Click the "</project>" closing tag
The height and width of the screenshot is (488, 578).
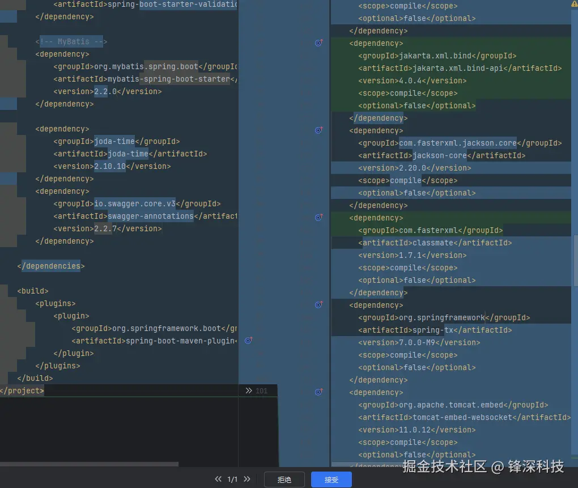tap(22, 391)
